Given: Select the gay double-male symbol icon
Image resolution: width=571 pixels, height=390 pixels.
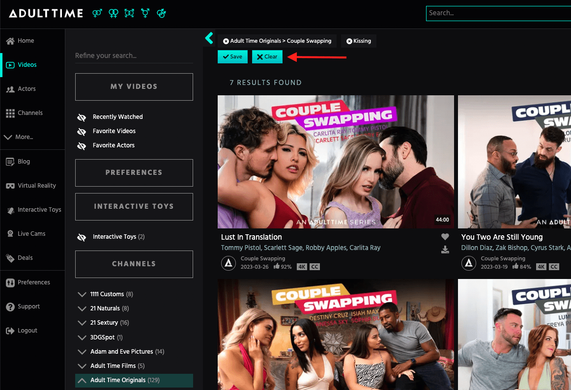Looking at the screenshot, I should pyautogui.click(x=161, y=13).
